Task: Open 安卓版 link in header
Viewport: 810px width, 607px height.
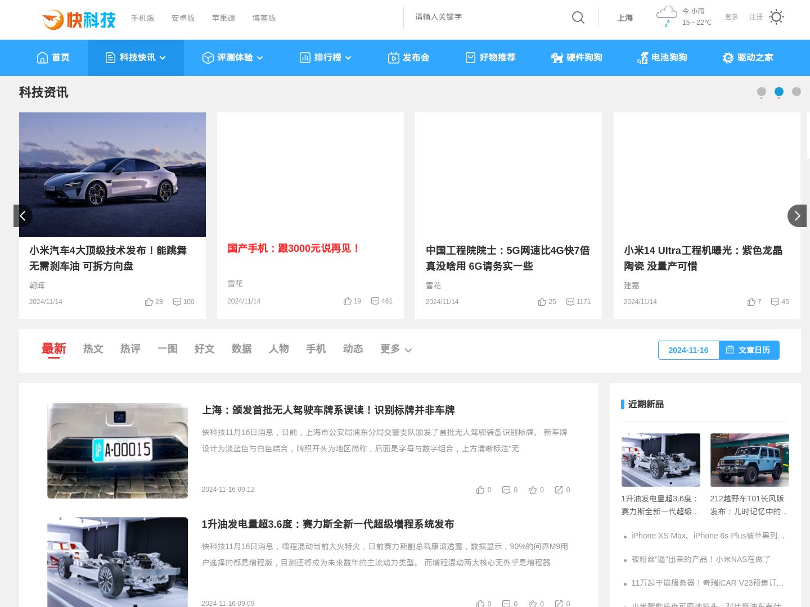Action: tap(183, 18)
